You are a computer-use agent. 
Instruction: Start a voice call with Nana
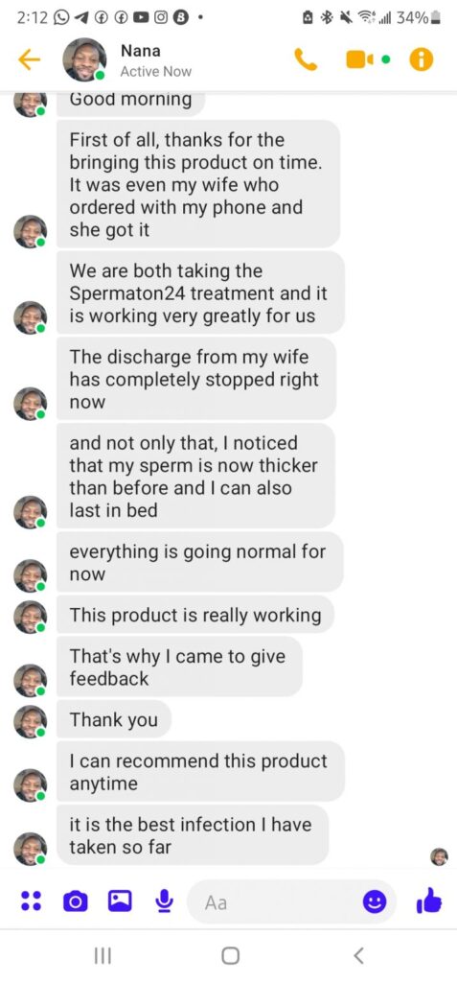(x=306, y=60)
